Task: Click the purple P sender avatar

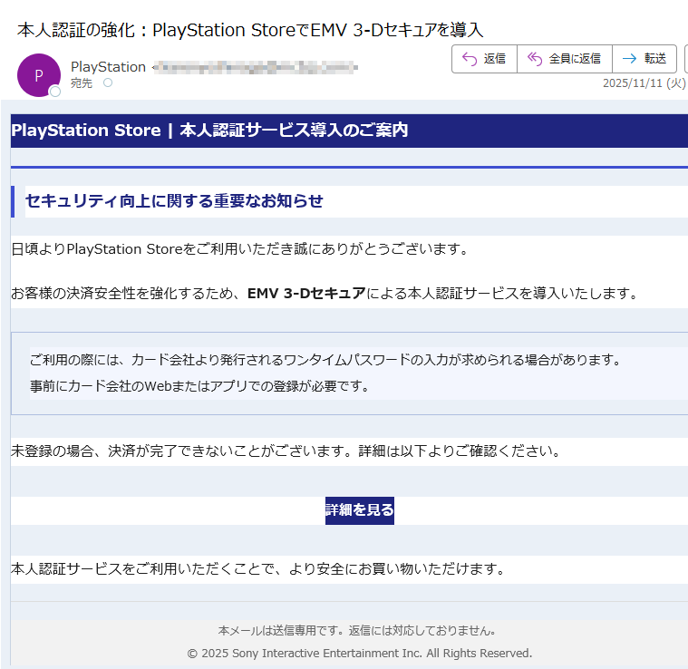Action: pos(39,75)
